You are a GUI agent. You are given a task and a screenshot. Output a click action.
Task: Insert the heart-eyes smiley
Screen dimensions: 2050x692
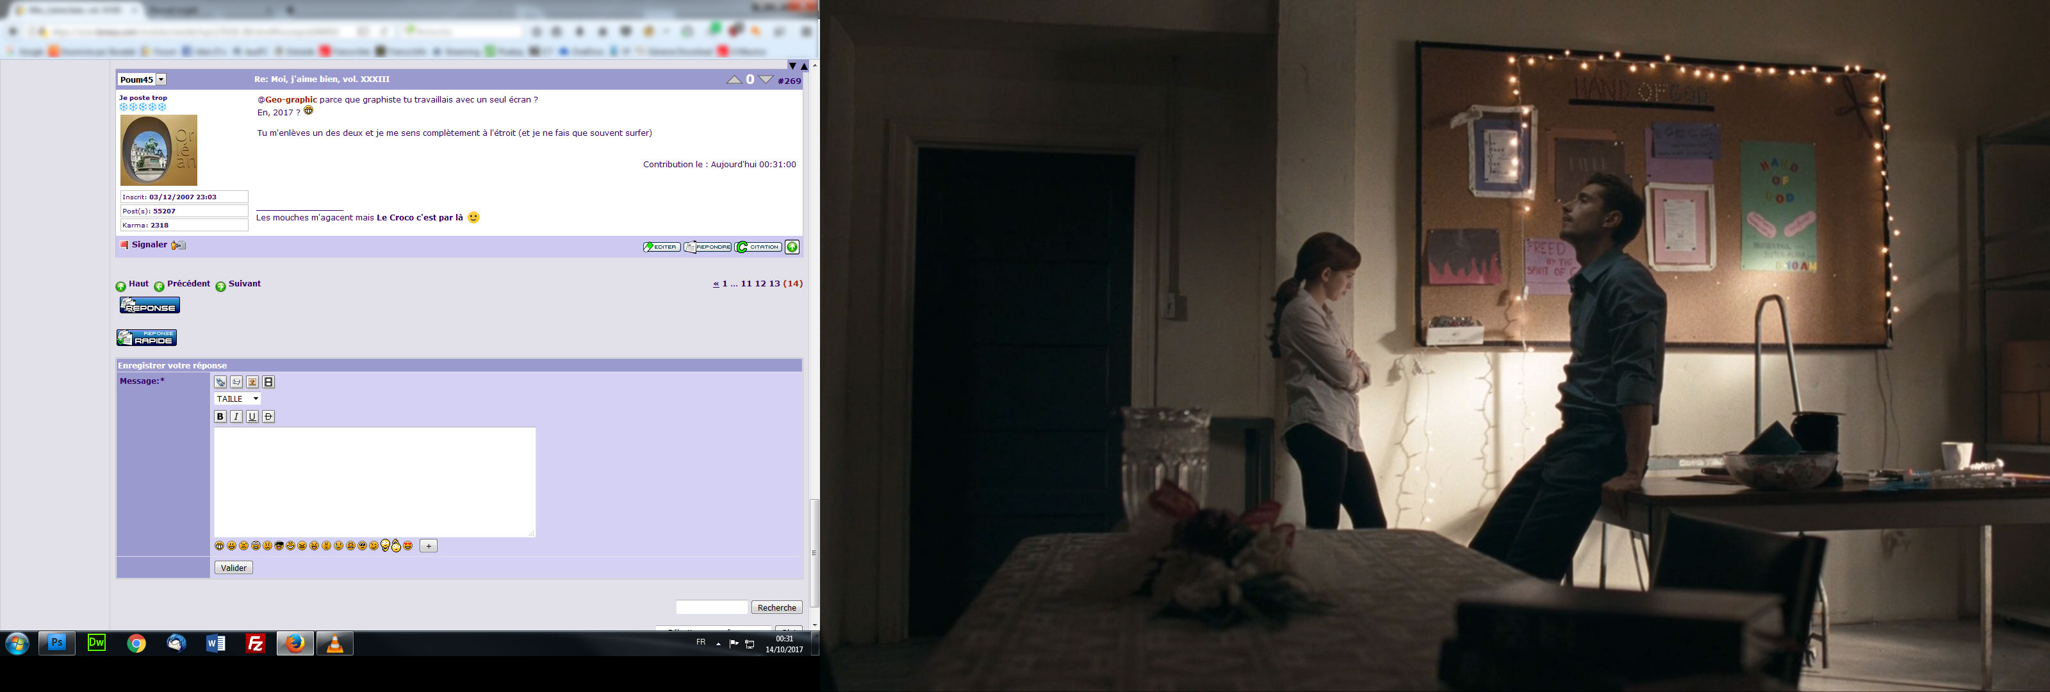click(x=408, y=545)
